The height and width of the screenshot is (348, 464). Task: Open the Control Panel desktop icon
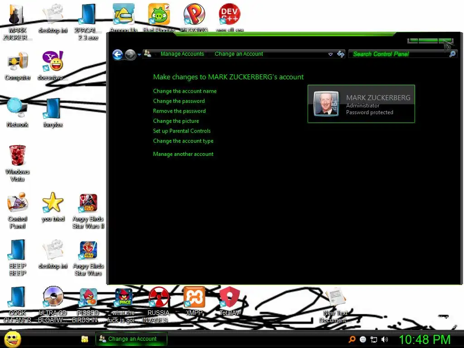tap(18, 210)
